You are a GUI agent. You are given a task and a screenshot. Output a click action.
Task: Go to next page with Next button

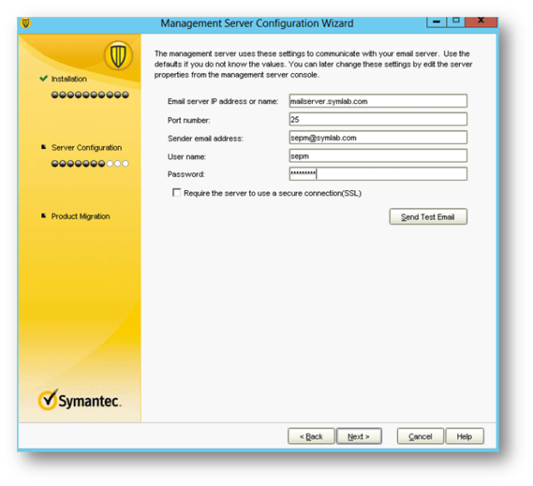coord(358,436)
